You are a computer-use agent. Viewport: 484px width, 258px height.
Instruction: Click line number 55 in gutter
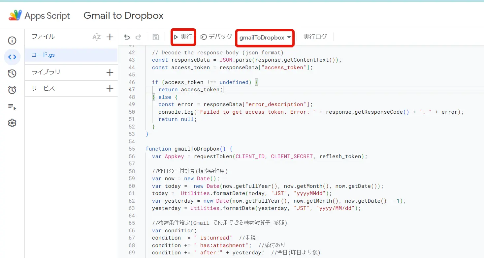[x=132, y=149]
